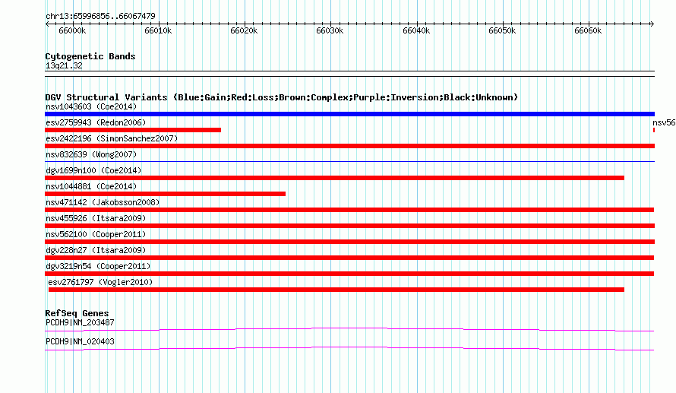
Task: Click the blue nsv1043603 gain variant bar
Action: tap(349, 114)
